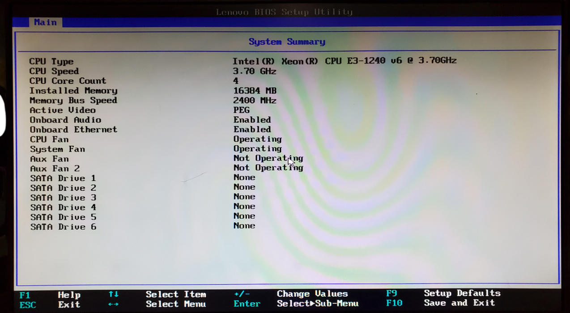The image size is (570, 313).
Task: Click the SATA Drive 5 label
Action: [x=63, y=217]
